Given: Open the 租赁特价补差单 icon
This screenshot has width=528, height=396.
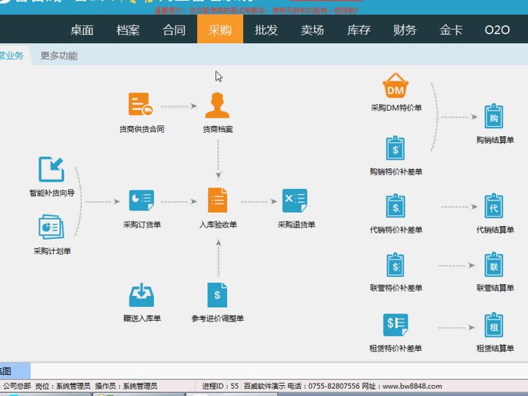Looking at the screenshot, I should pos(395,325).
